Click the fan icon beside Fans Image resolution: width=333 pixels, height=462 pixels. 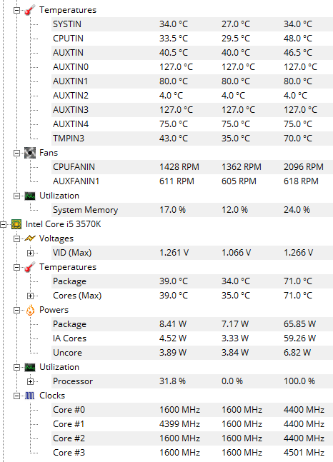pyautogui.click(x=30, y=153)
